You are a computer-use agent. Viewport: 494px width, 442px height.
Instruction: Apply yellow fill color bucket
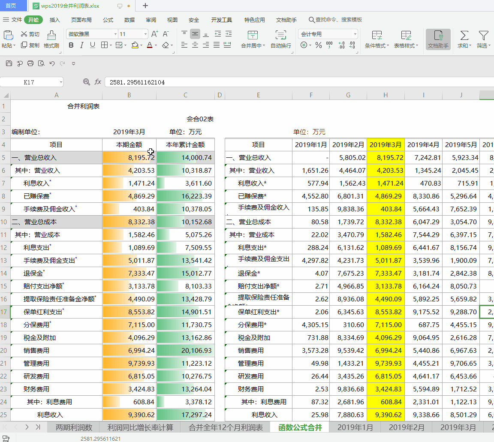[135, 45]
